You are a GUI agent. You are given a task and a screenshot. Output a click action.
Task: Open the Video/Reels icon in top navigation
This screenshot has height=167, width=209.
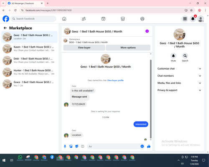[x=103, y=19]
